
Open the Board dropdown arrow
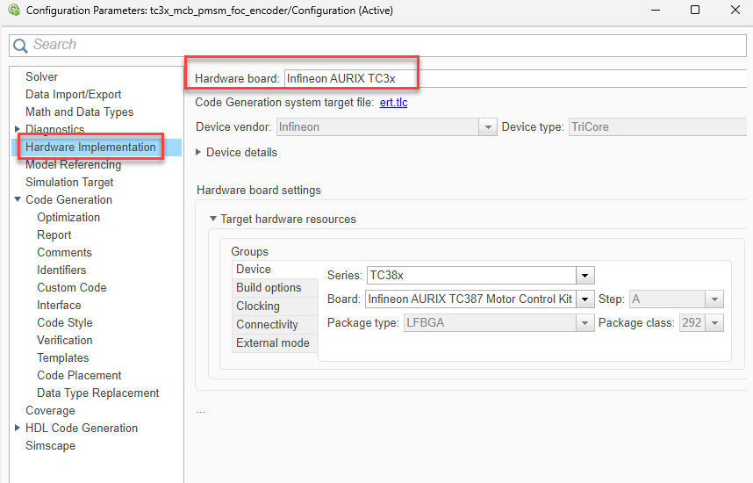585,299
